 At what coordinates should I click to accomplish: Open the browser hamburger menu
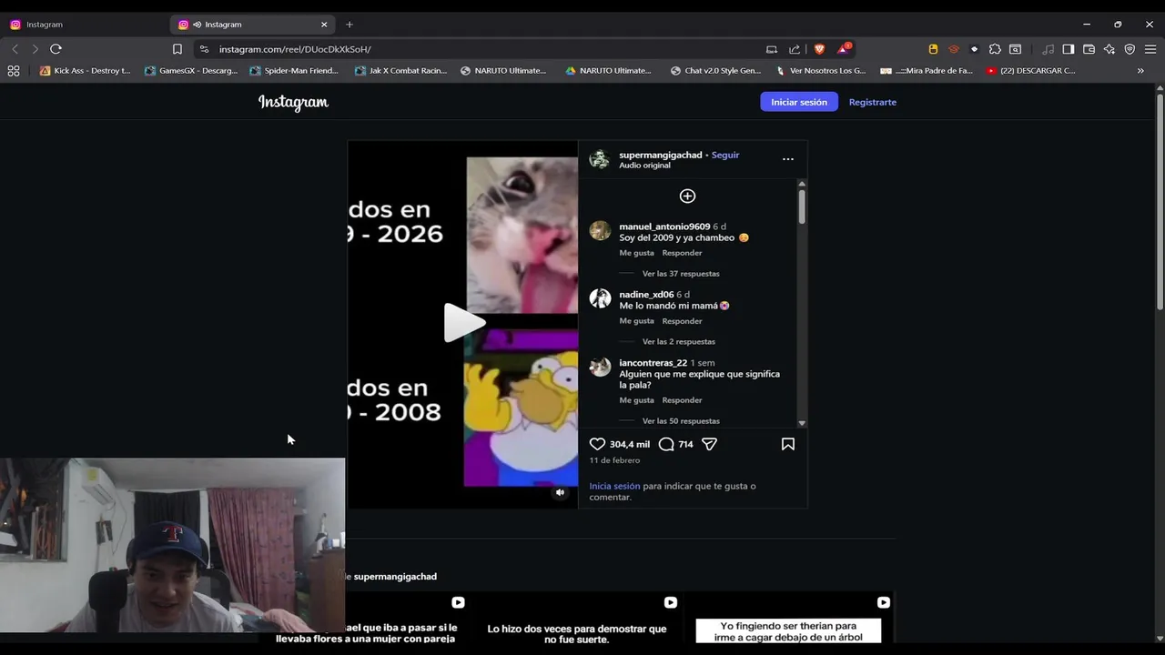[x=1150, y=49]
